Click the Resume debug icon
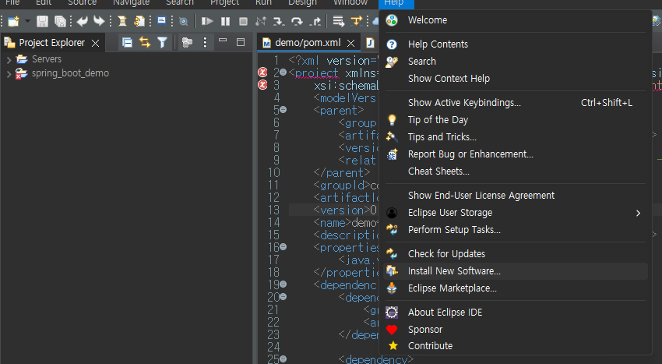 pyautogui.click(x=207, y=21)
